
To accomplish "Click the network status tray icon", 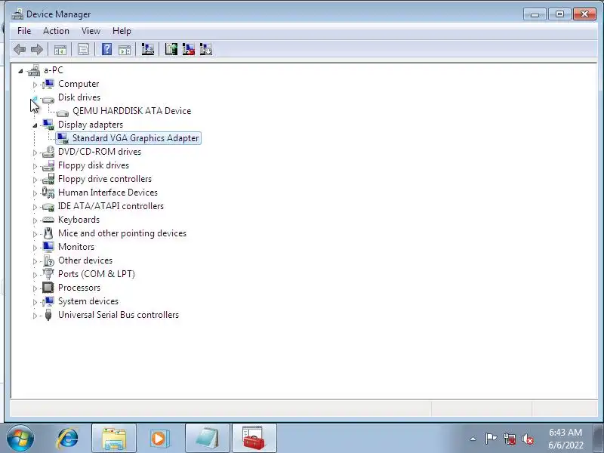I will coord(509,439).
